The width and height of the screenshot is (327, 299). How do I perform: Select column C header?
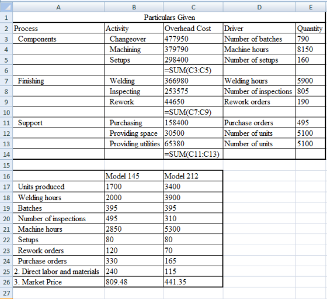193,7
